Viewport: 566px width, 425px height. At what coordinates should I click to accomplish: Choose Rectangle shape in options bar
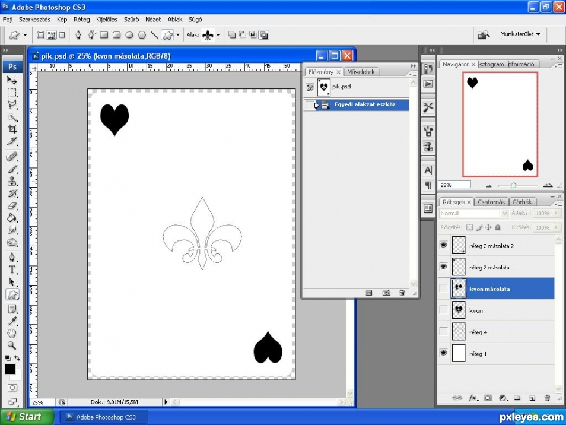[104, 35]
